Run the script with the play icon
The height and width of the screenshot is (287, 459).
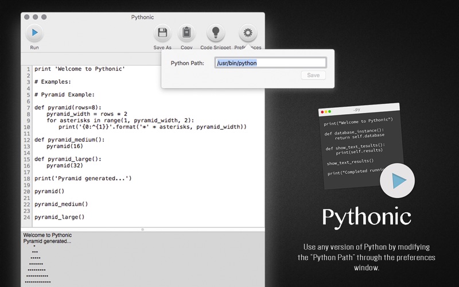coord(34,33)
